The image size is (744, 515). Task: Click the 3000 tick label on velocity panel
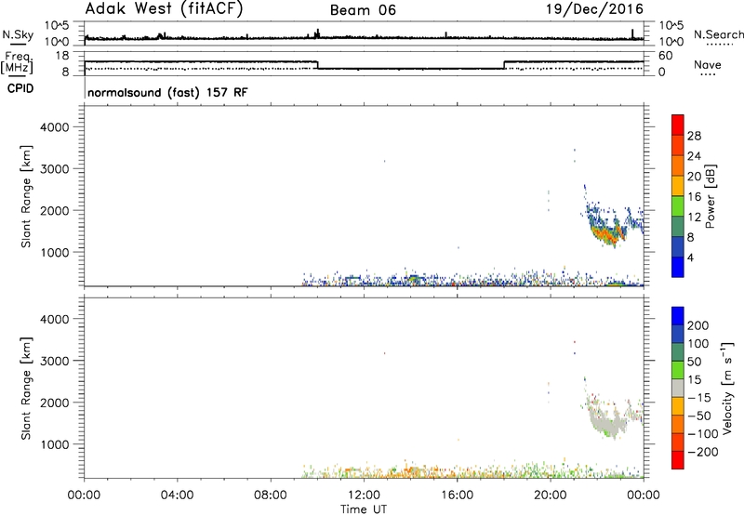tap(55, 361)
